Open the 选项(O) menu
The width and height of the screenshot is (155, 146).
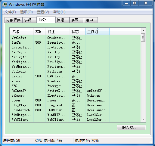click(x=26, y=12)
